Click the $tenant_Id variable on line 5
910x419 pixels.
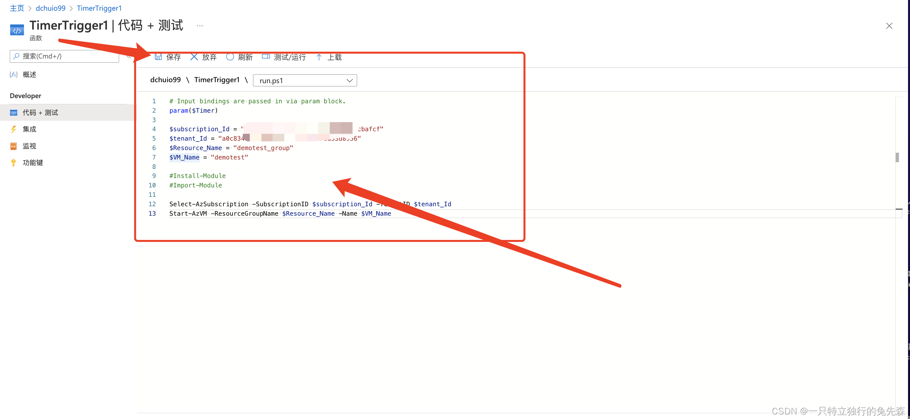(188, 138)
